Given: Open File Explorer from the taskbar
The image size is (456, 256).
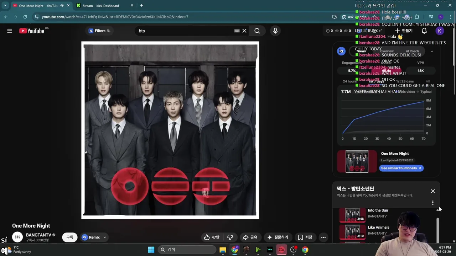Looking at the screenshot, I should tap(223, 250).
